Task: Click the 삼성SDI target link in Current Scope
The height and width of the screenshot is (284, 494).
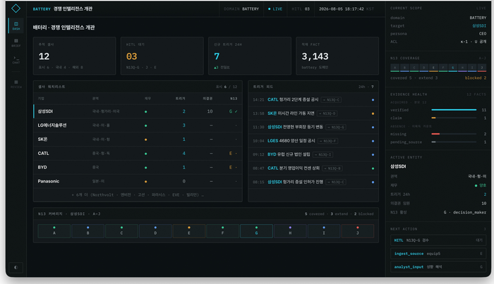Action: click(479, 26)
